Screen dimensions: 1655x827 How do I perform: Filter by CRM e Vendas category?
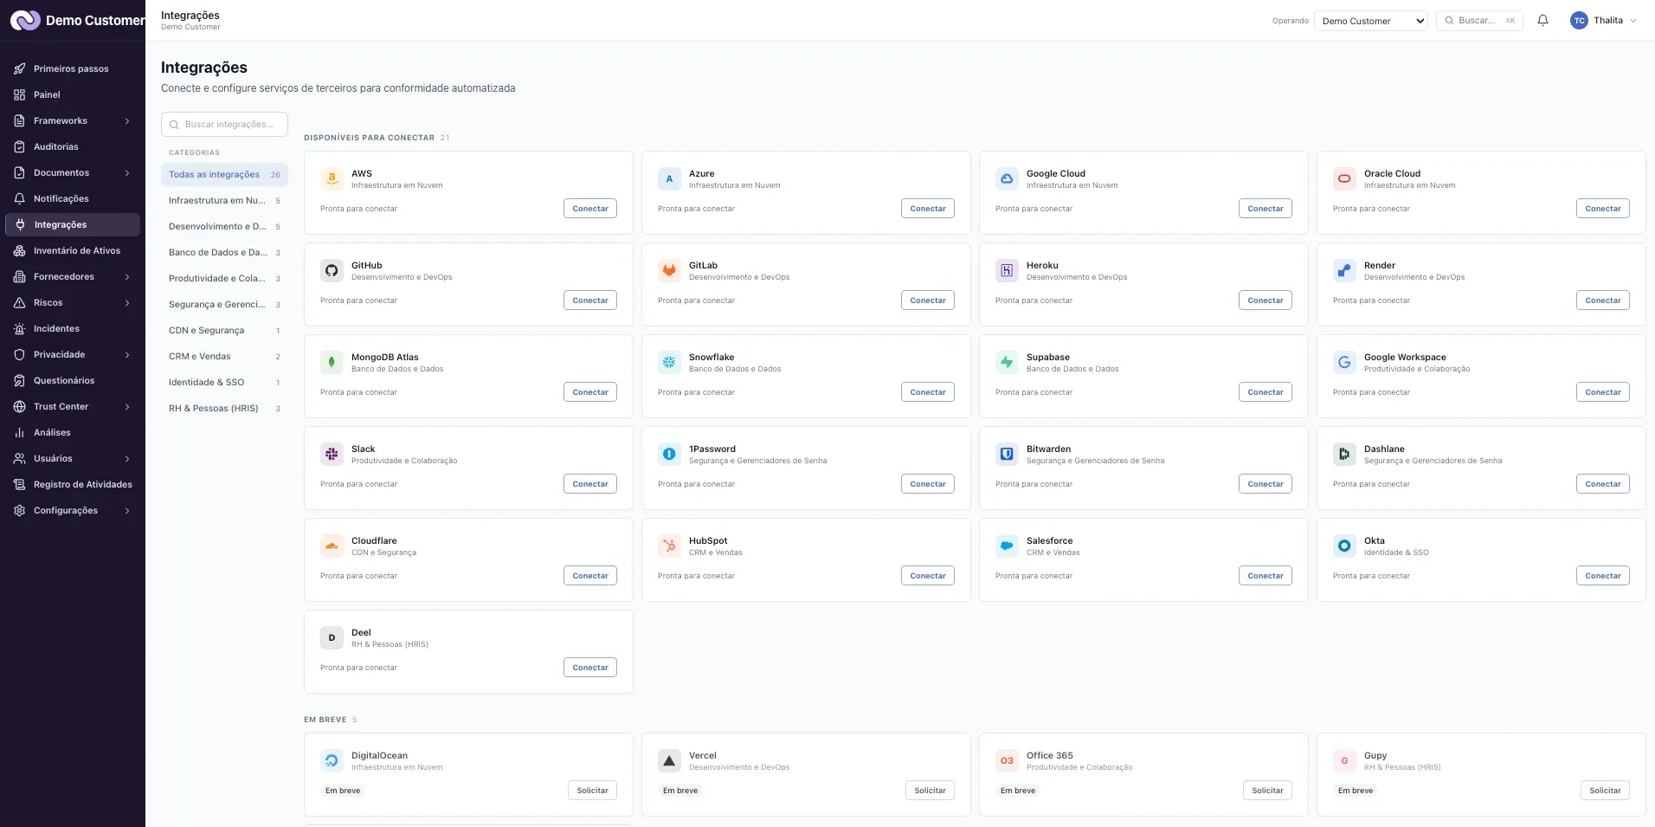tap(224, 357)
